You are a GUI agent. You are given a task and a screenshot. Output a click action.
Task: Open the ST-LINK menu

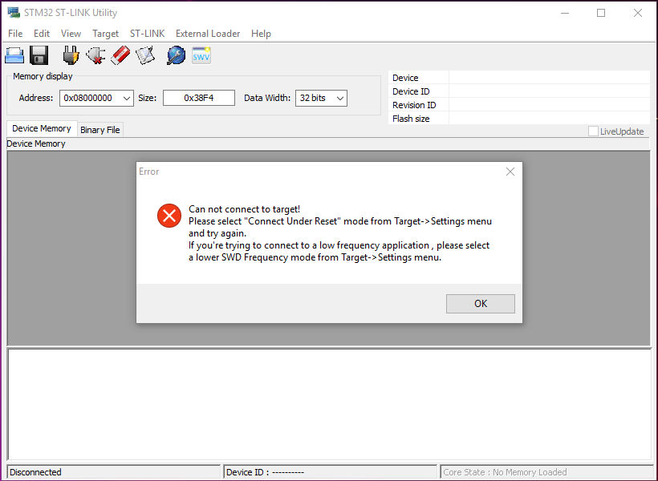pyautogui.click(x=148, y=34)
